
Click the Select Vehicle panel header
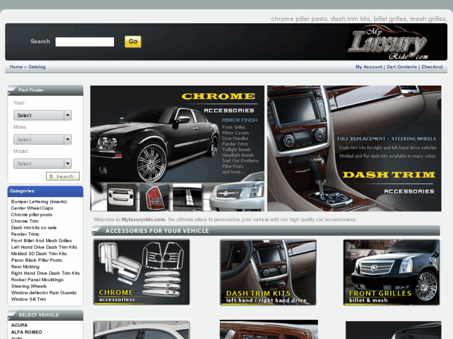[x=45, y=315]
